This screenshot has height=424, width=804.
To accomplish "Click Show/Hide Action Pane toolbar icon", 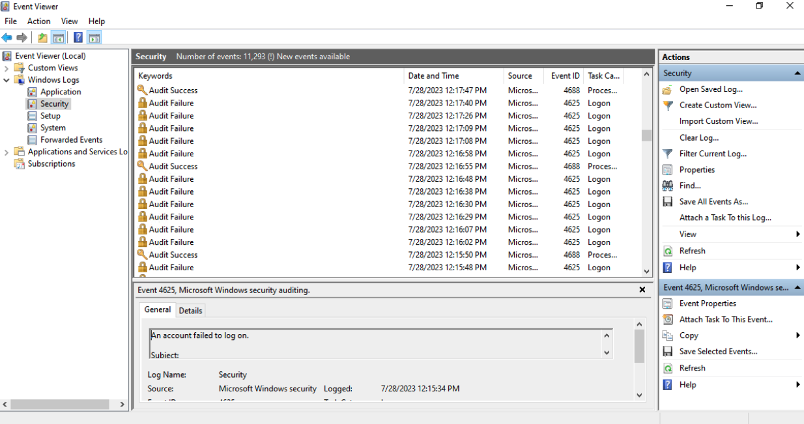I will pyautogui.click(x=94, y=38).
